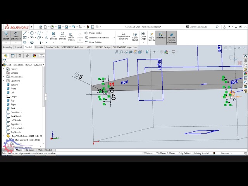Click Mirror Entities
248x186 pixels.
tap(94, 33)
